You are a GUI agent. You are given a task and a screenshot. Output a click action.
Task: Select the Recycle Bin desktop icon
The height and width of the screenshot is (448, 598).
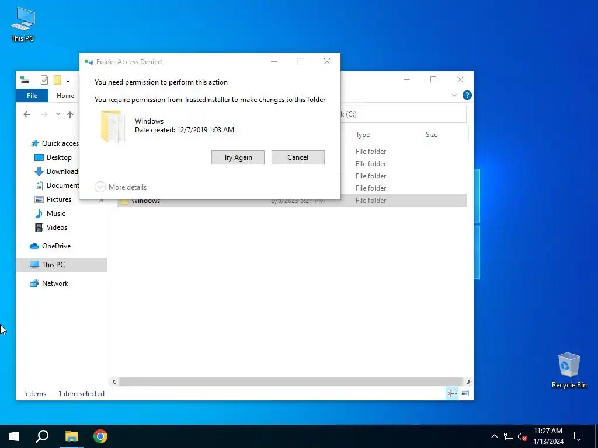tap(569, 370)
